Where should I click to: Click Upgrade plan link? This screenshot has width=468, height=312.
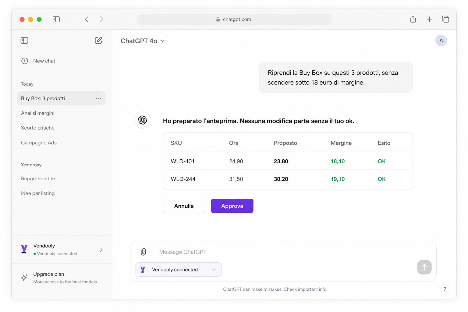point(49,274)
